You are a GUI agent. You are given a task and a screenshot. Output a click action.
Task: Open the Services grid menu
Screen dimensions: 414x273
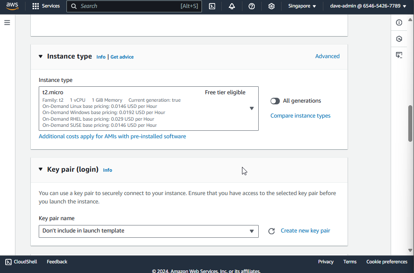pos(46,6)
